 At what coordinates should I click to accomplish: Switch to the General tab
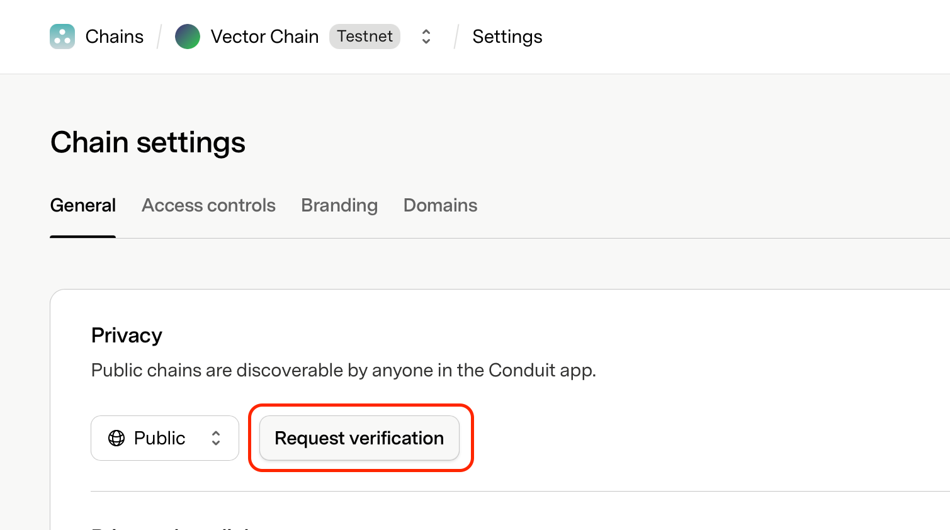pos(82,205)
